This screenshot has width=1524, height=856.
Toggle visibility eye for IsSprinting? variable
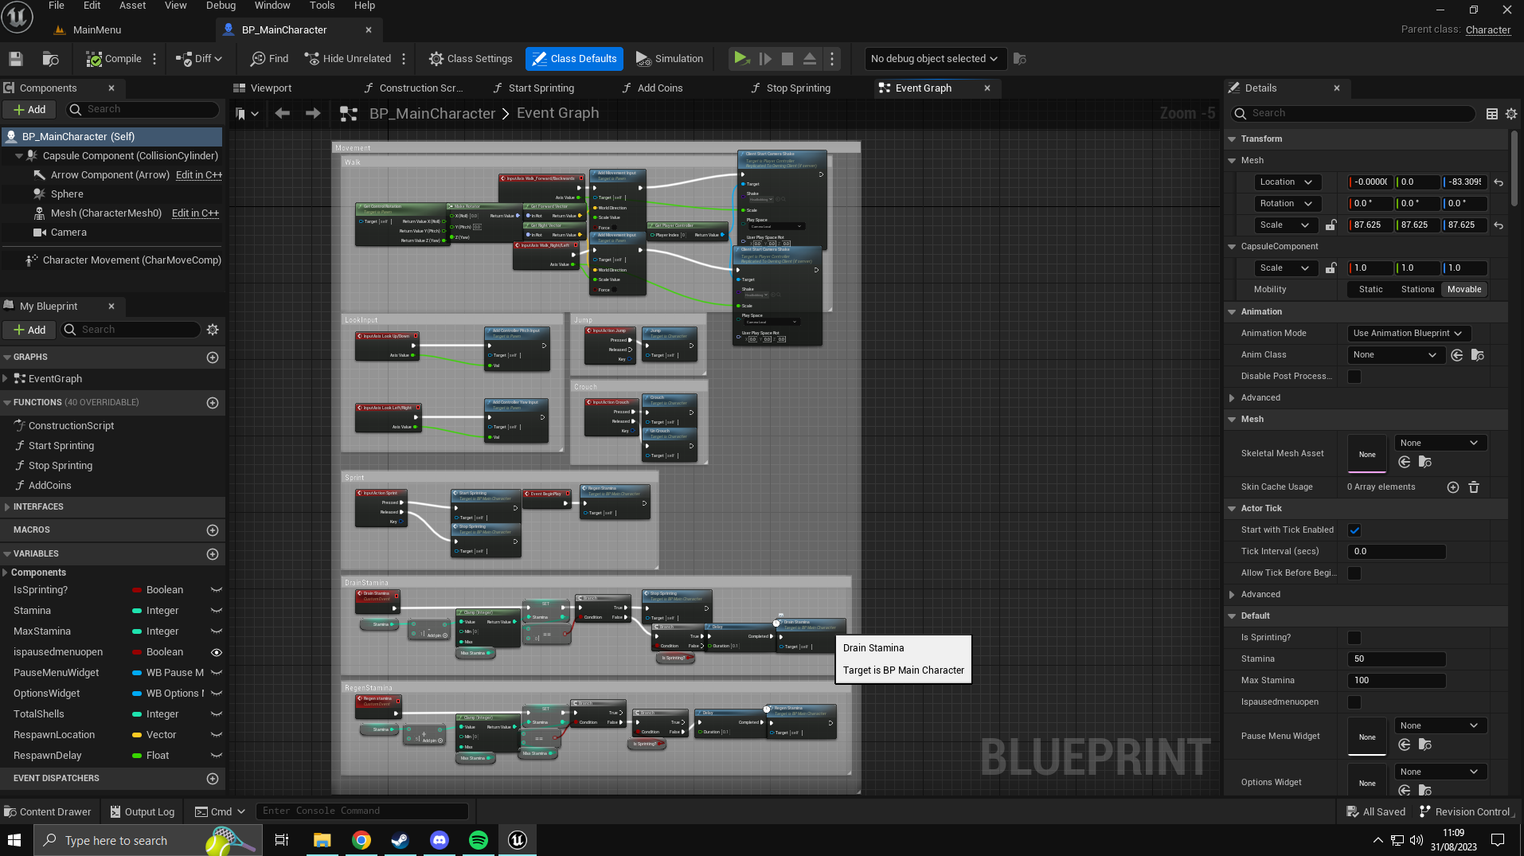(216, 590)
